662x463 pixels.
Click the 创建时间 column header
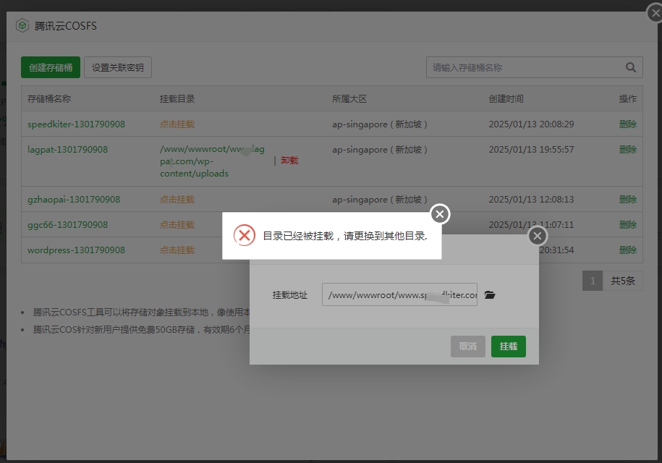pos(506,99)
